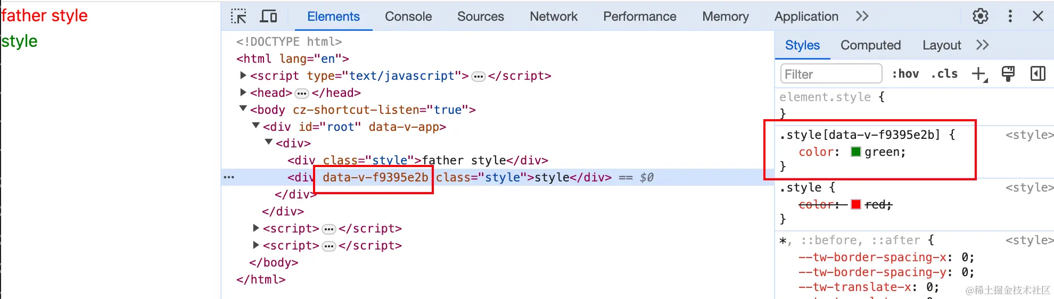Open actions dots for the selected DOM row

(229, 177)
